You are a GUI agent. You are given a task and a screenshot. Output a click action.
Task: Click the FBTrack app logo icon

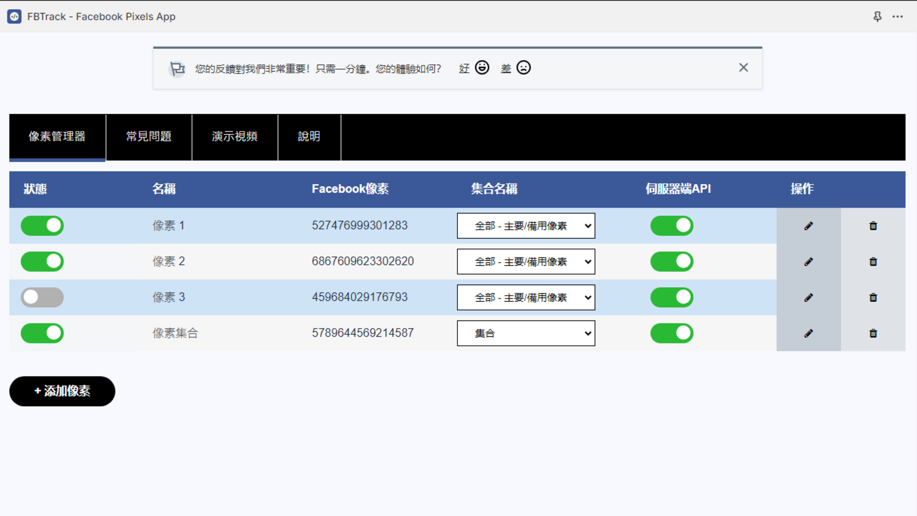[x=14, y=17]
